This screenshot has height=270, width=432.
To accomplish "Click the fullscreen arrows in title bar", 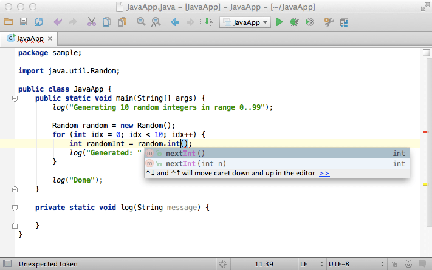I will [425, 7].
